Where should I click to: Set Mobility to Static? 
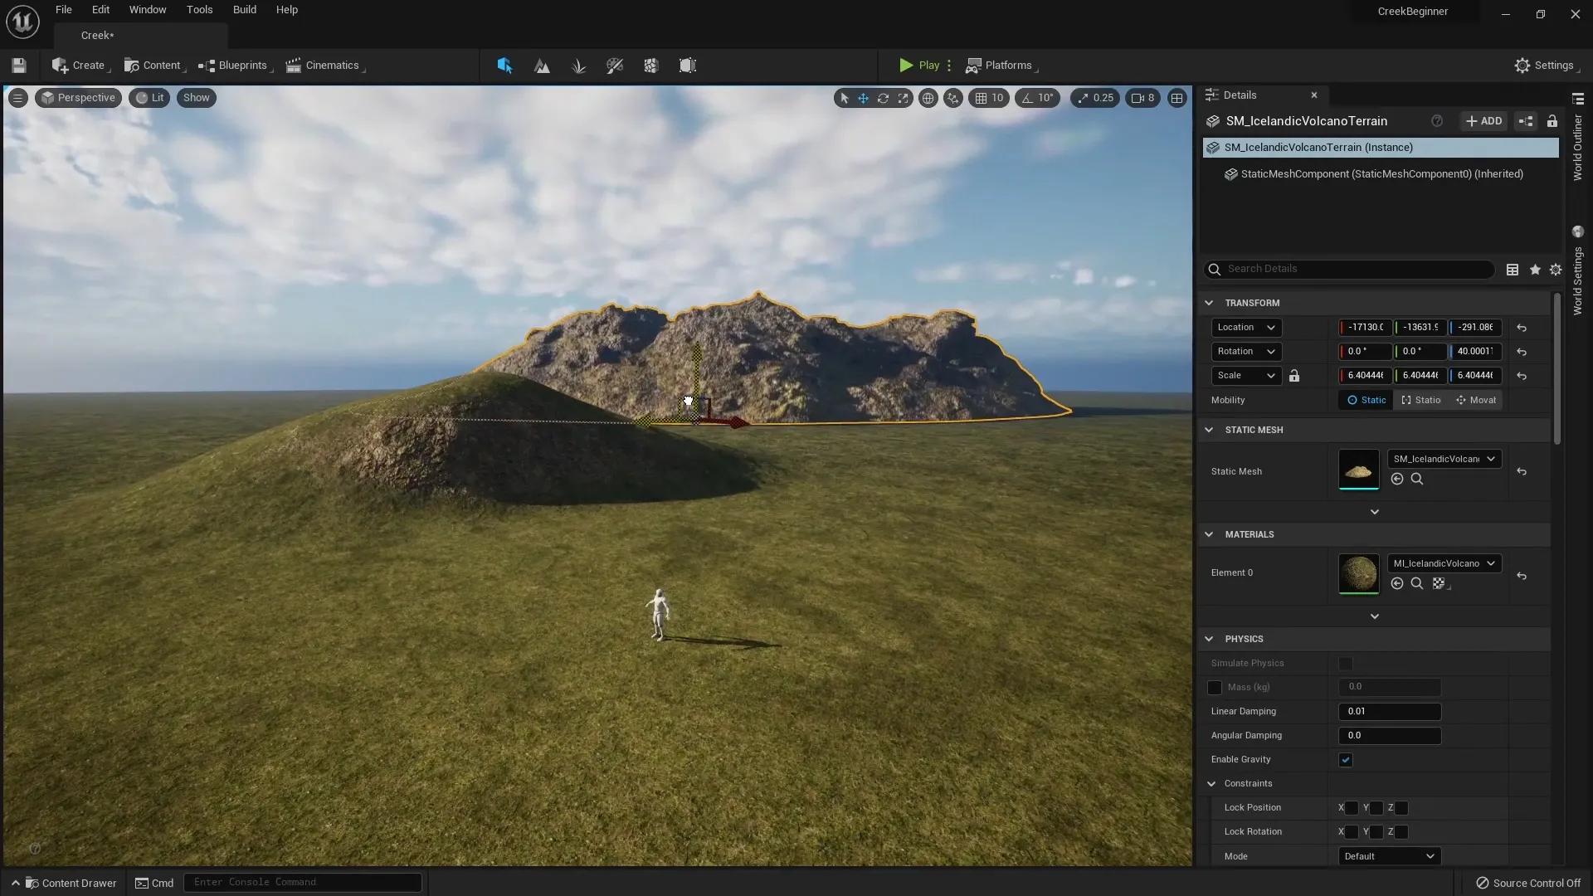(1366, 400)
